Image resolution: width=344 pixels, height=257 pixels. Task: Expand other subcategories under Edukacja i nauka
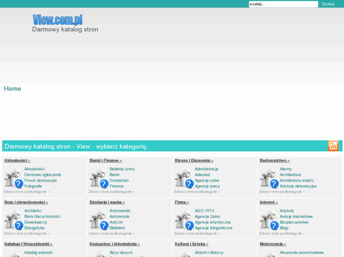112,233
